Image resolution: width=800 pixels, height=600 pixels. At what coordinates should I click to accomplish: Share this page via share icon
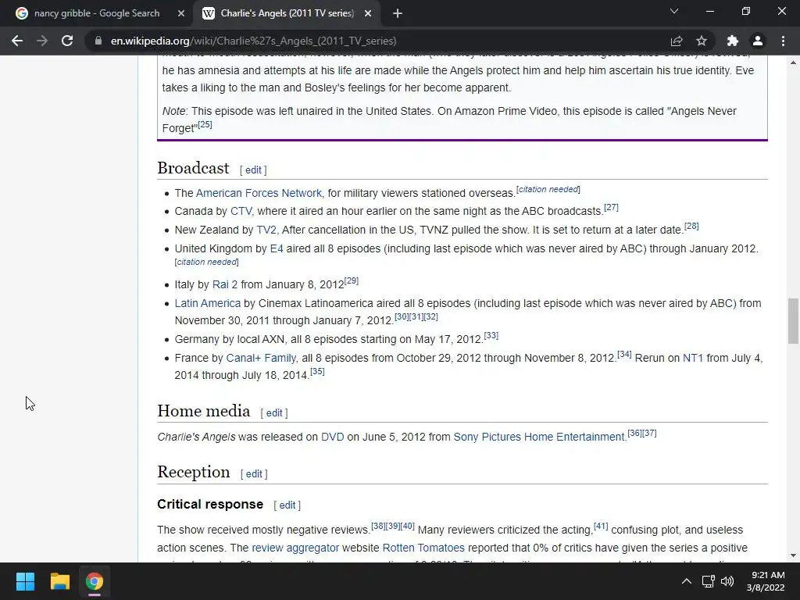(677, 41)
